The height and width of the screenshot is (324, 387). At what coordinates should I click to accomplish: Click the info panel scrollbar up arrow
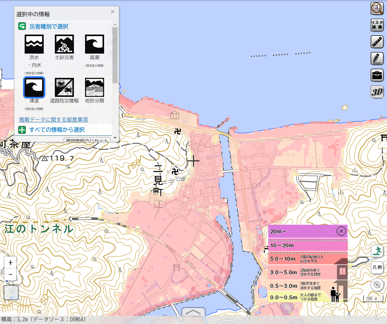tap(115, 24)
